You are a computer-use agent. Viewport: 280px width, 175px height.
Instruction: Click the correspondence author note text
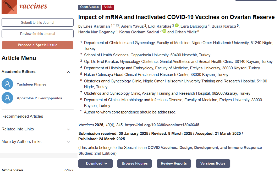click(x=130, y=112)
